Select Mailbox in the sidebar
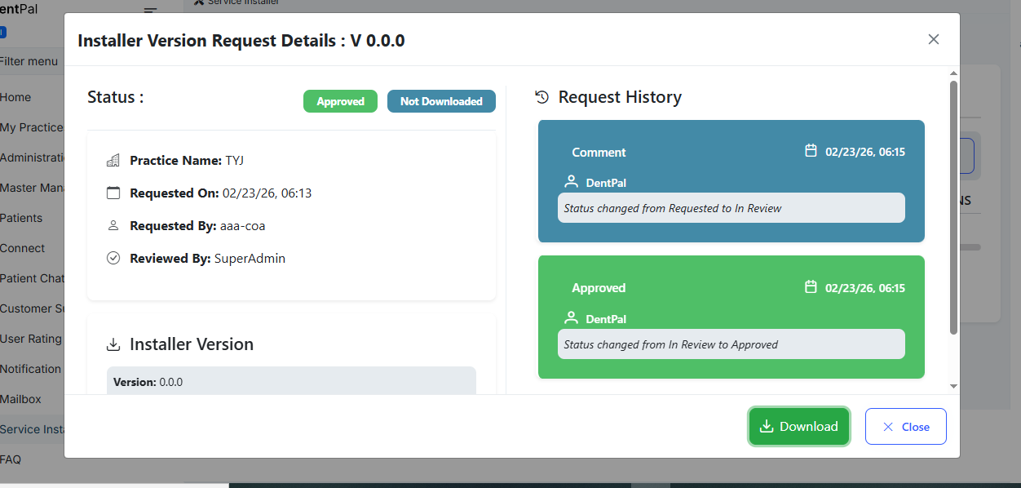This screenshot has height=488, width=1021. pos(21,399)
